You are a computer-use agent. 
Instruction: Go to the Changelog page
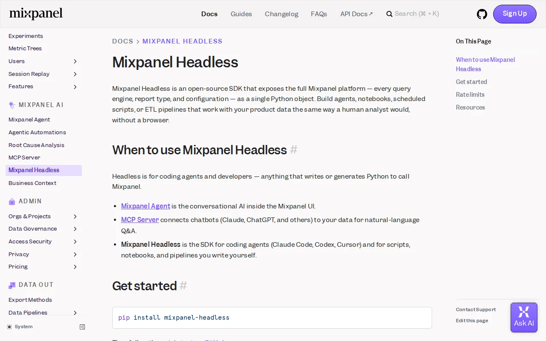(x=282, y=14)
